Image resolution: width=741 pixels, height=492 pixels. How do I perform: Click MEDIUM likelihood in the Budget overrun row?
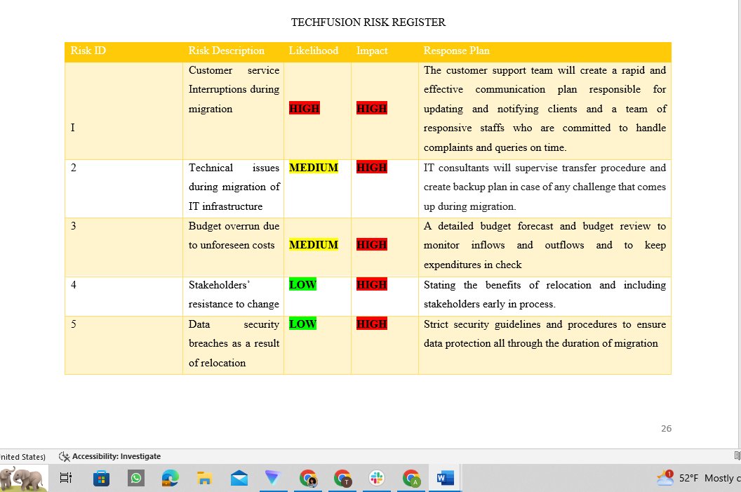click(x=314, y=245)
